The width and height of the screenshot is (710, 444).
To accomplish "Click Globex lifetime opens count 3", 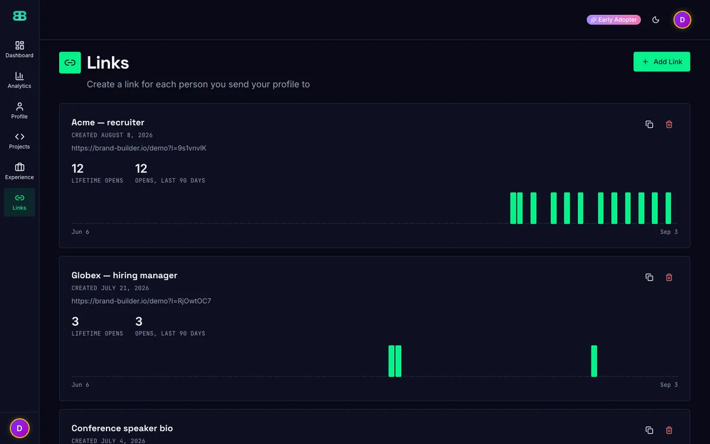I will tap(75, 321).
